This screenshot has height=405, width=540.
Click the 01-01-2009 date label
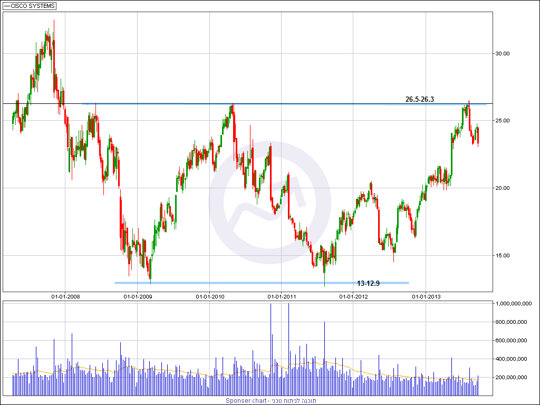click(138, 296)
